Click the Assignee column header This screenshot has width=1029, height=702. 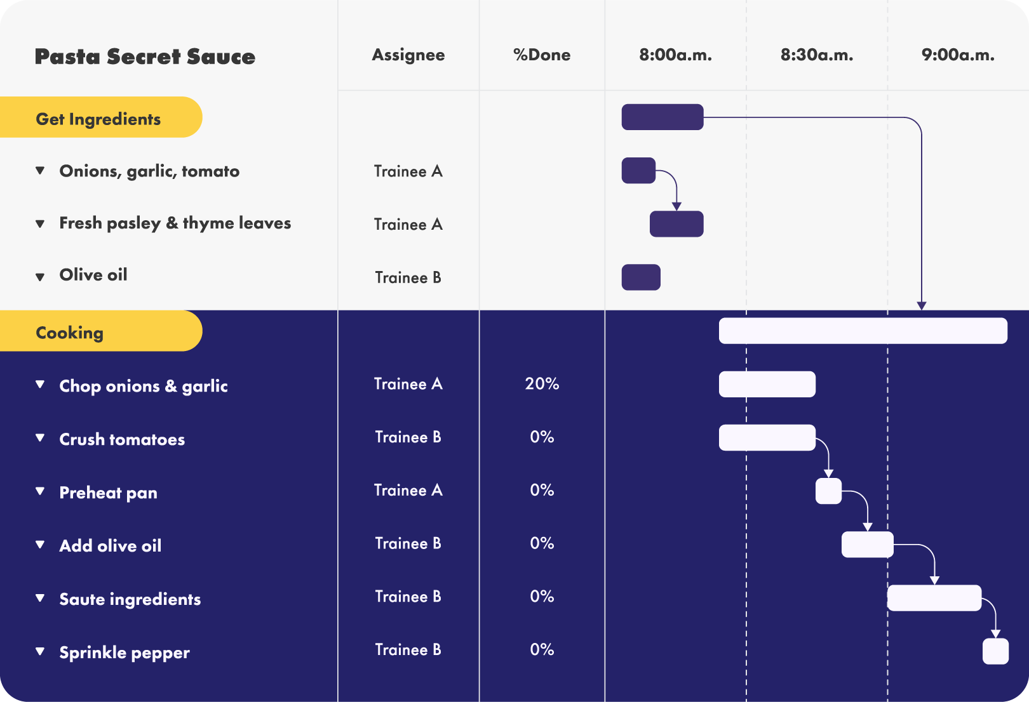point(408,55)
